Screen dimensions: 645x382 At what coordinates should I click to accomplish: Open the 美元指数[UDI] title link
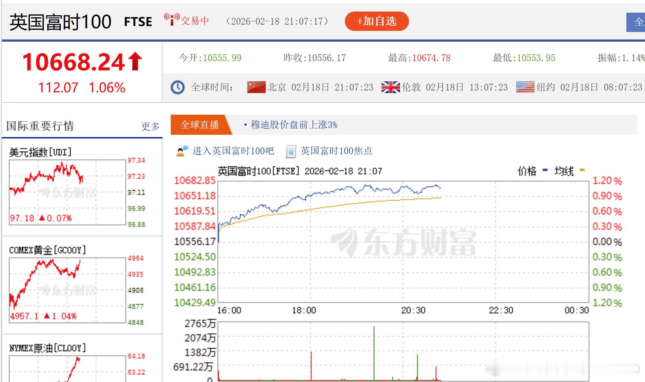click(x=40, y=152)
